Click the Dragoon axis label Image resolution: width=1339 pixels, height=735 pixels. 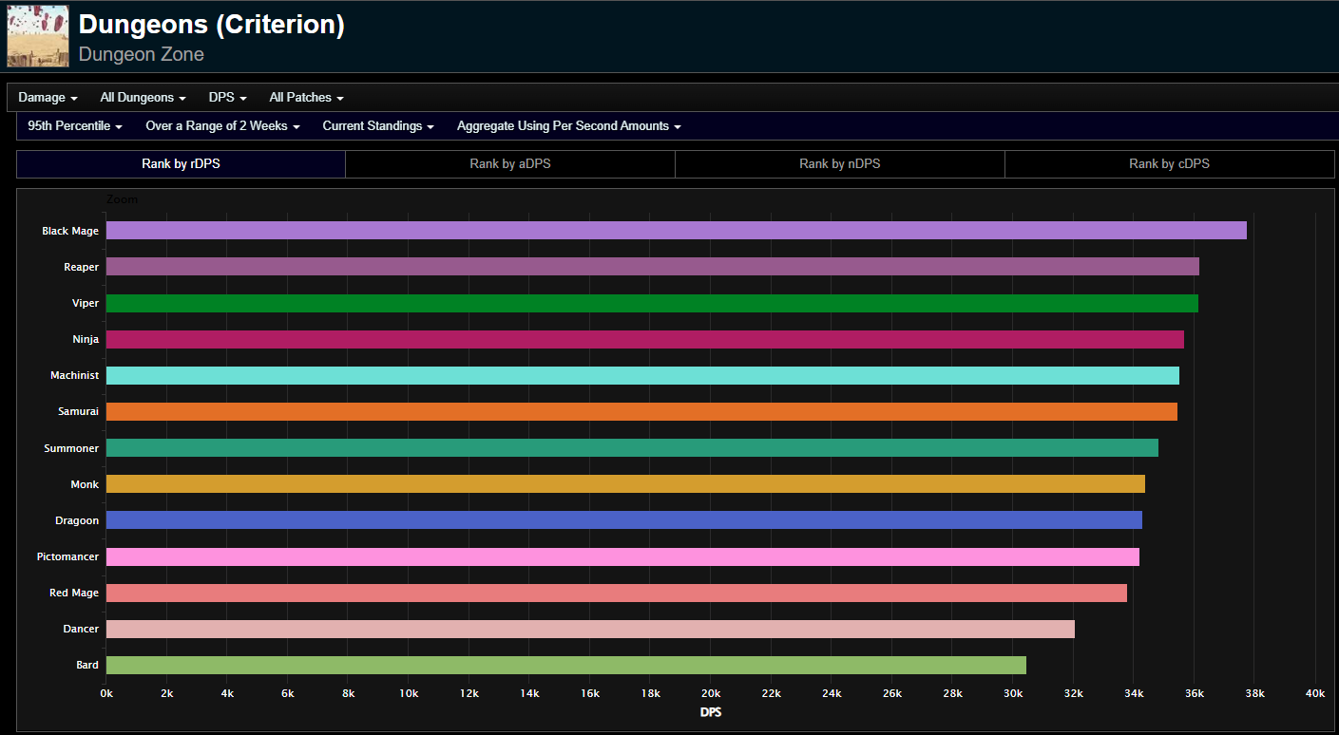click(77, 520)
